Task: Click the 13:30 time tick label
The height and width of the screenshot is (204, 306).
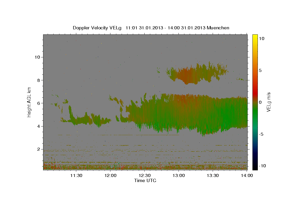Action: point(213,176)
